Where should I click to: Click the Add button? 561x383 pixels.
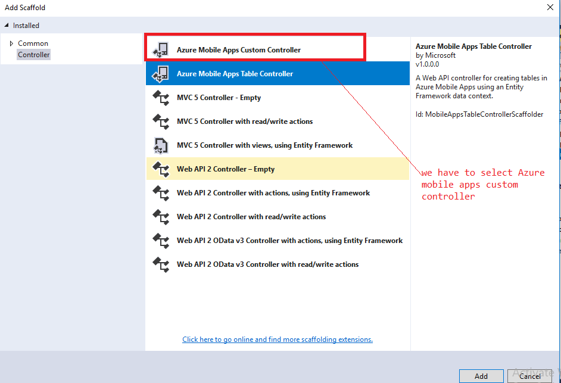pyautogui.click(x=481, y=376)
